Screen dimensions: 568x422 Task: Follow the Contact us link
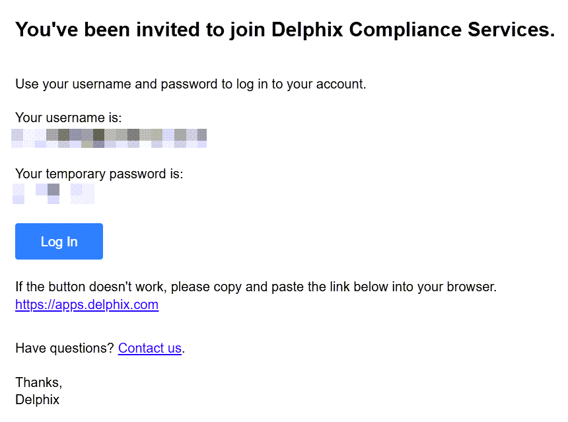click(x=149, y=348)
